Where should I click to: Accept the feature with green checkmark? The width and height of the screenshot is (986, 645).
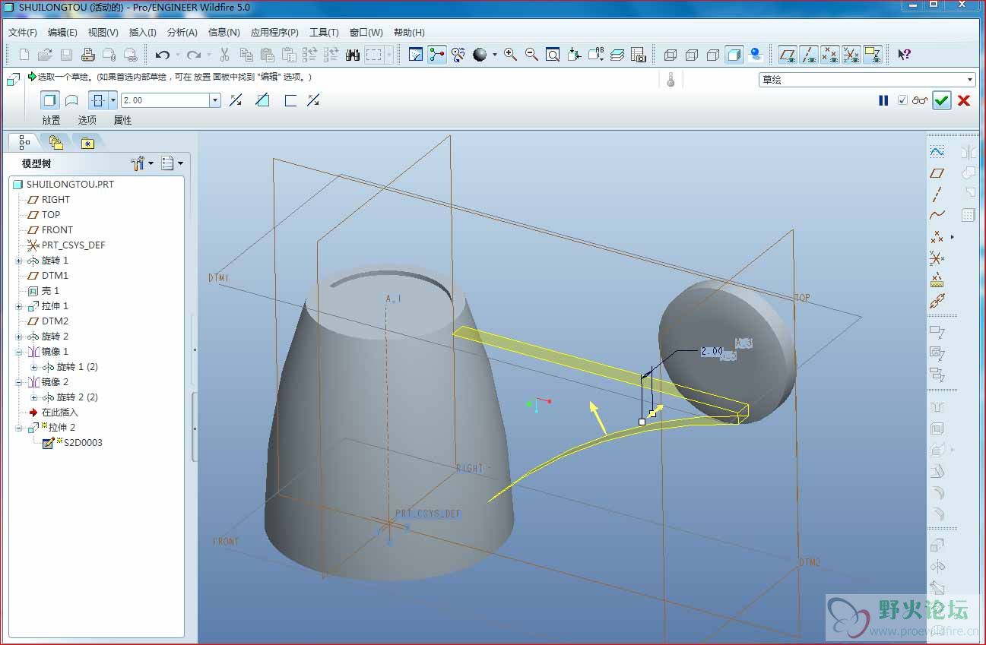(x=942, y=100)
